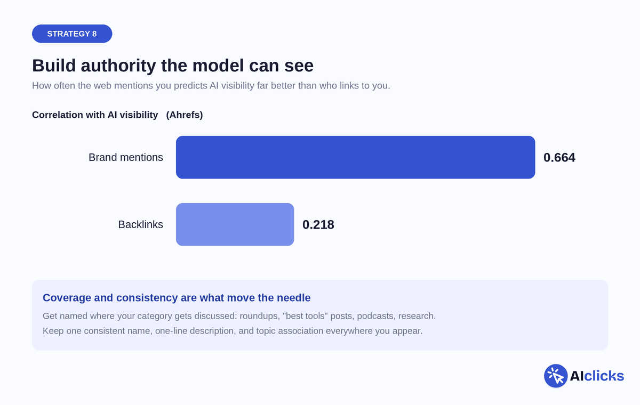Image resolution: width=640 pixels, height=405 pixels.
Task: Click the "Build authority the model can see" heading
Action: [x=173, y=66]
